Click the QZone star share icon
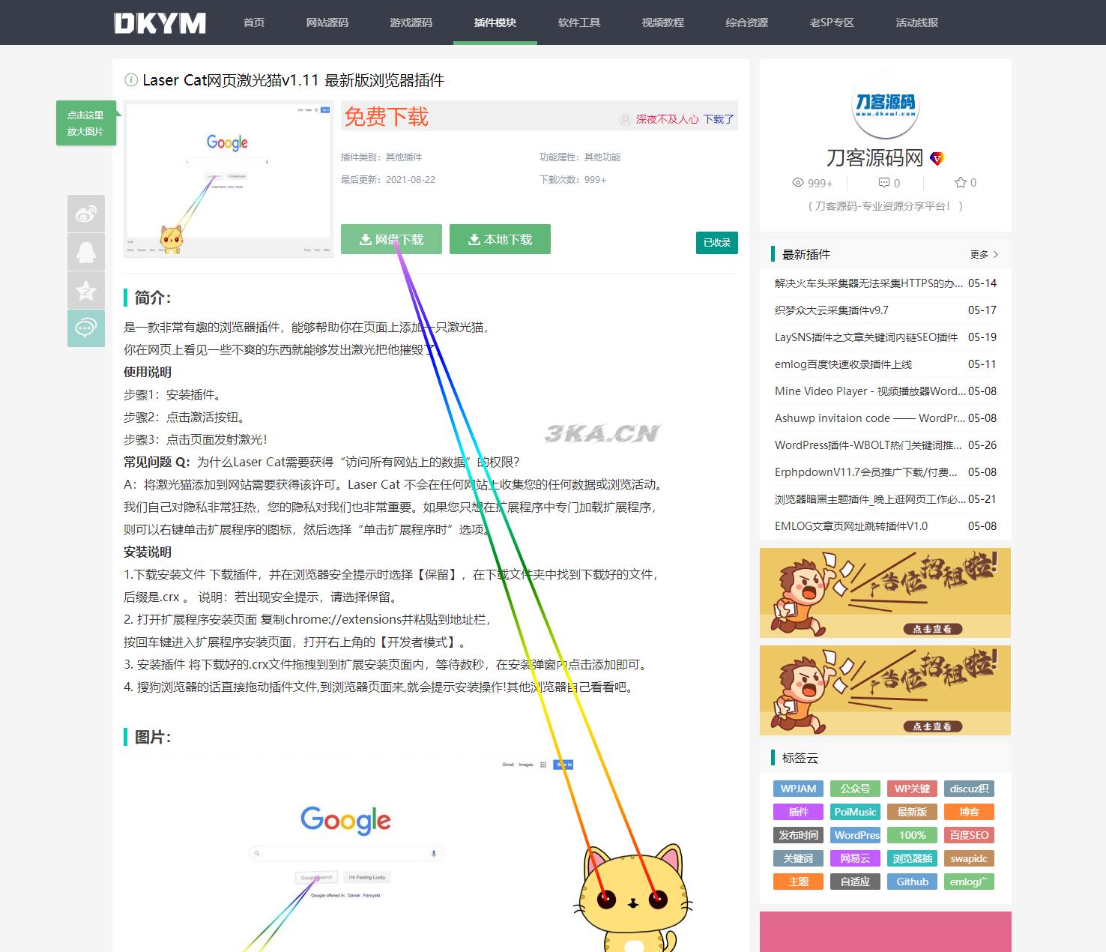 click(x=86, y=290)
